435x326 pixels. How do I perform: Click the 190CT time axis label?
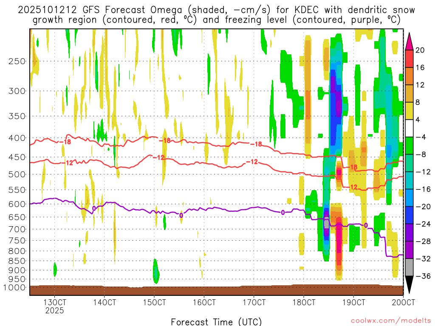[x=353, y=302]
